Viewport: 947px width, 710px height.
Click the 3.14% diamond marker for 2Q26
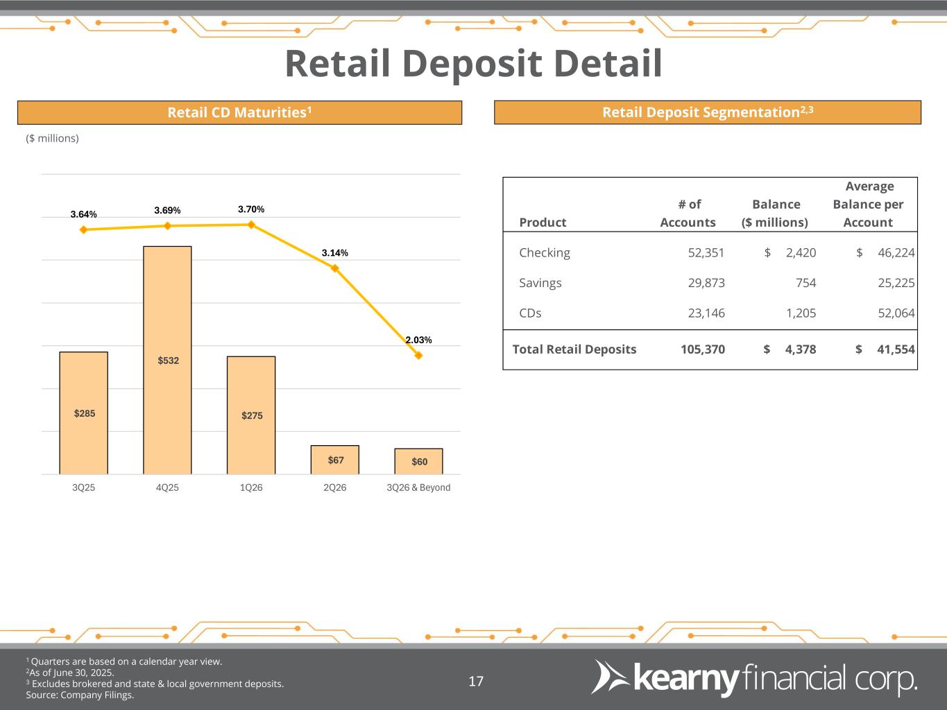[335, 268]
